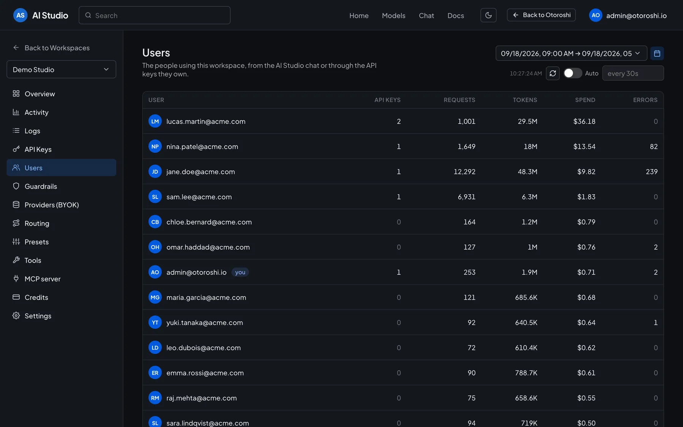Click the Tools wrench icon
683x427 pixels.
click(16, 260)
